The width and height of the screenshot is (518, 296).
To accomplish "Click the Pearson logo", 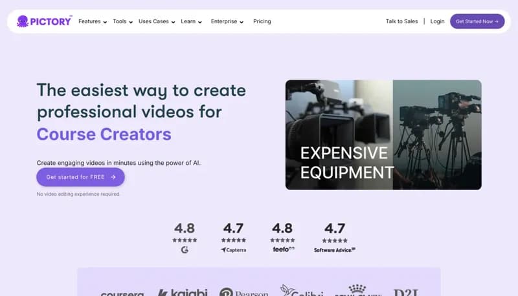I will (x=244, y=291).
